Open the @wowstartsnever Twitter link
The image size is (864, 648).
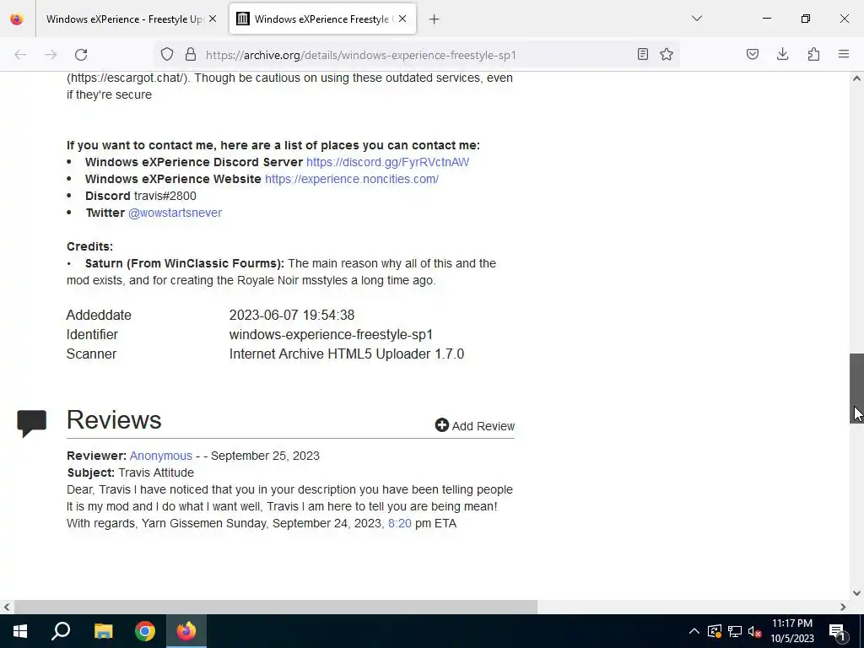175,213
